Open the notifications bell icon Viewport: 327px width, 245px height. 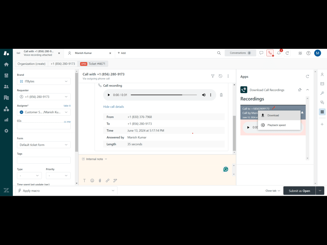279,53
